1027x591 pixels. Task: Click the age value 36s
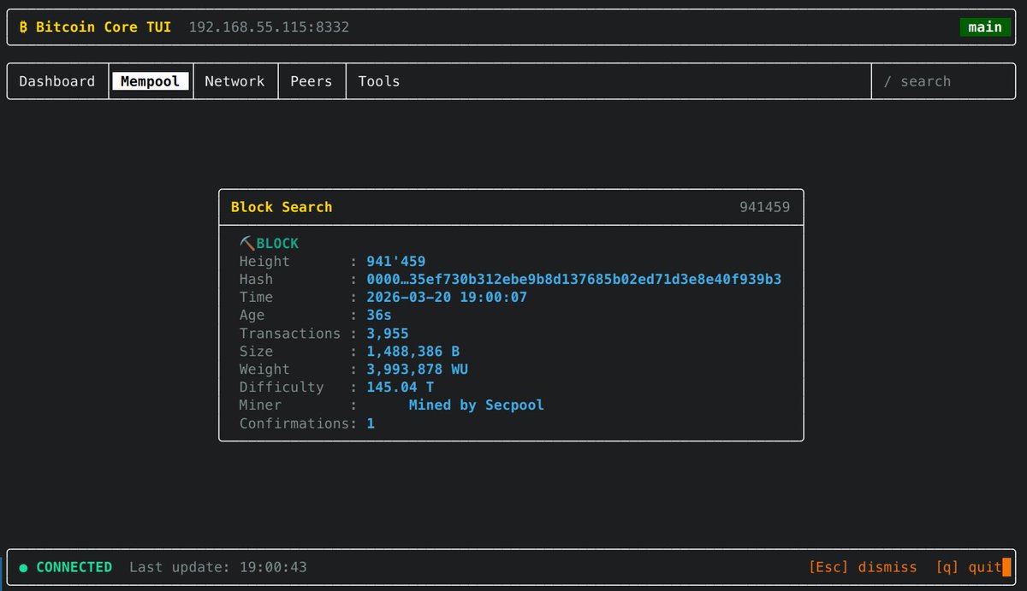click(379, 316)
